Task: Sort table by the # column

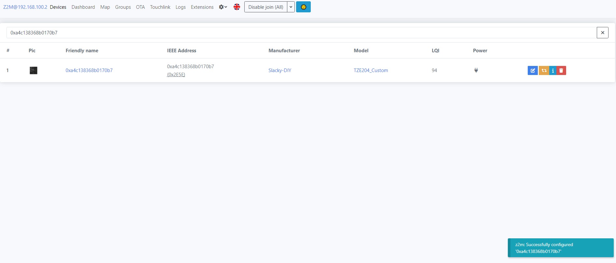Action: pyautogui.click(x=8, y=50)
